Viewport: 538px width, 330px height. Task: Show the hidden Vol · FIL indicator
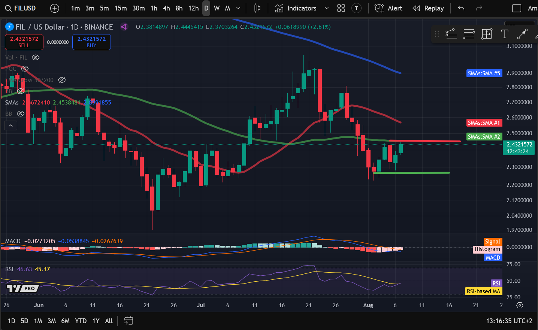[x=36, y=57]
